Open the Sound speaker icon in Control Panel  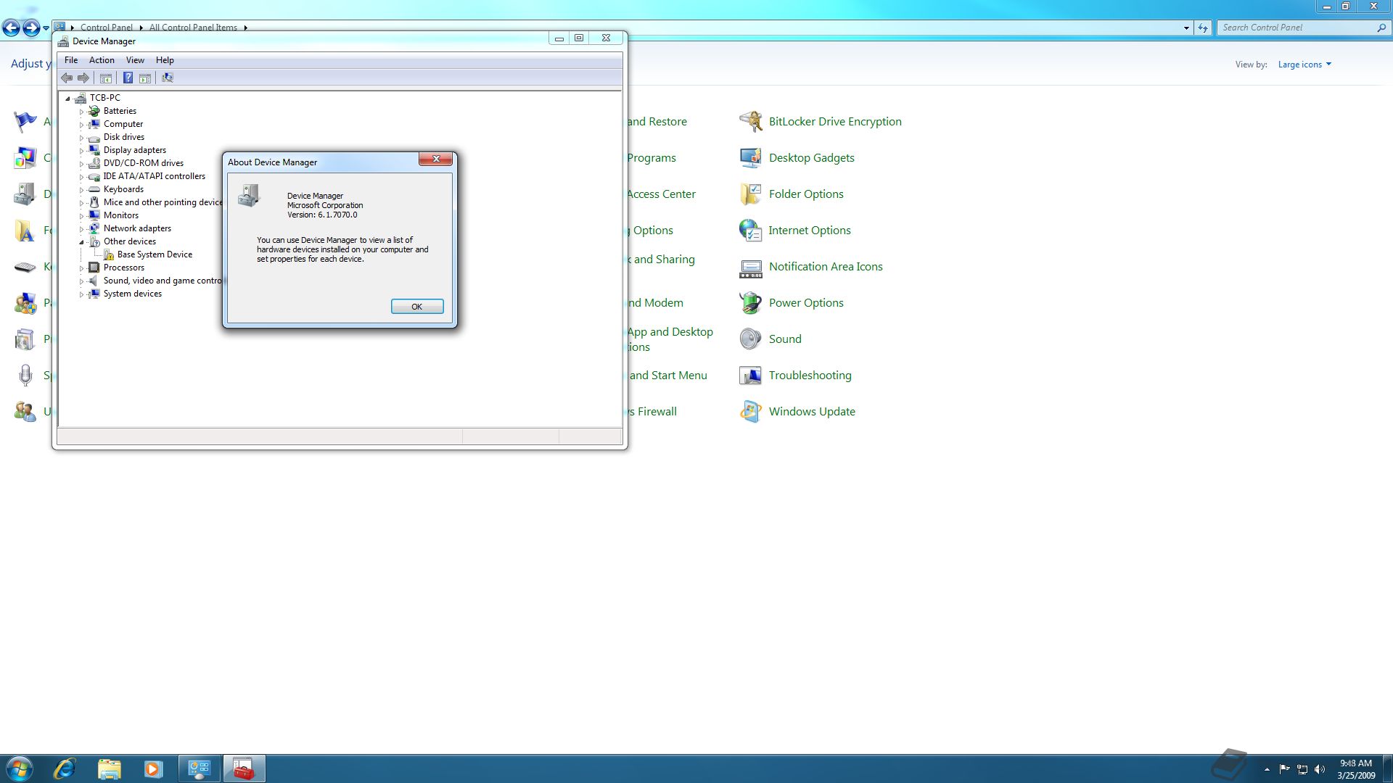click(750, 339)
